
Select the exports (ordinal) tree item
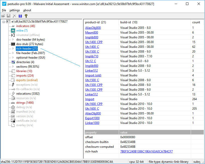[x=27, y=80]
